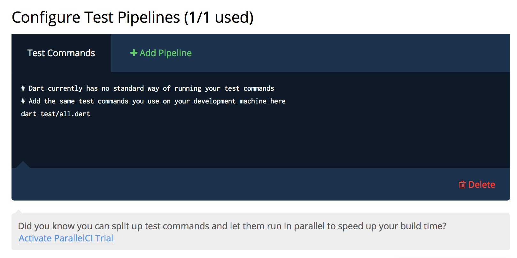The image size is (517, 258).
Task: Click the trash can icon next to Delete
Action: click(x=462, y=185)
